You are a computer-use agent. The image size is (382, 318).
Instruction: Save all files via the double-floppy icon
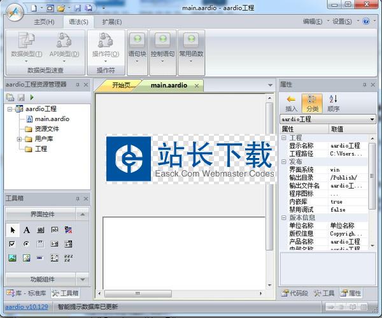coord(88,8)
